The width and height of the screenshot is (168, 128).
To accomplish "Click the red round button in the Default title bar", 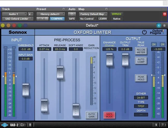I will pyautogui.click(x=14, y=26).
